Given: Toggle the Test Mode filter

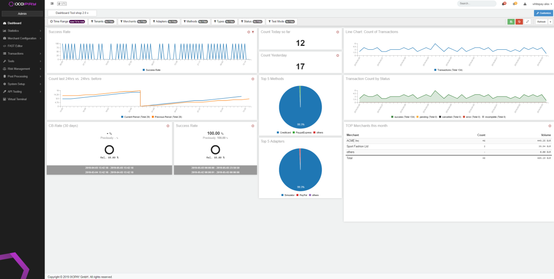Looking at the screenshot, I should 281,21.
